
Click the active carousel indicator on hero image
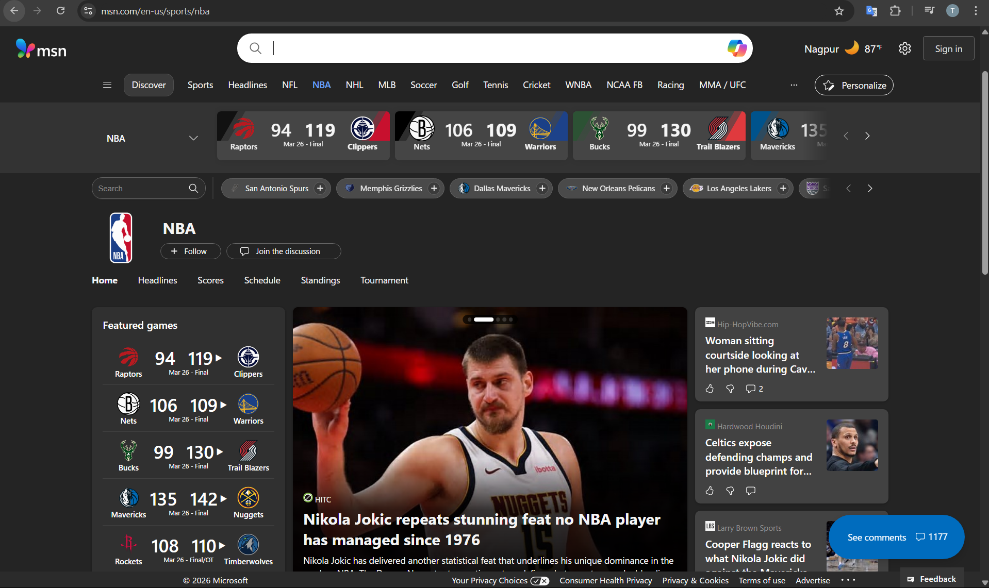pyautogui.click(x=484, y=320)
